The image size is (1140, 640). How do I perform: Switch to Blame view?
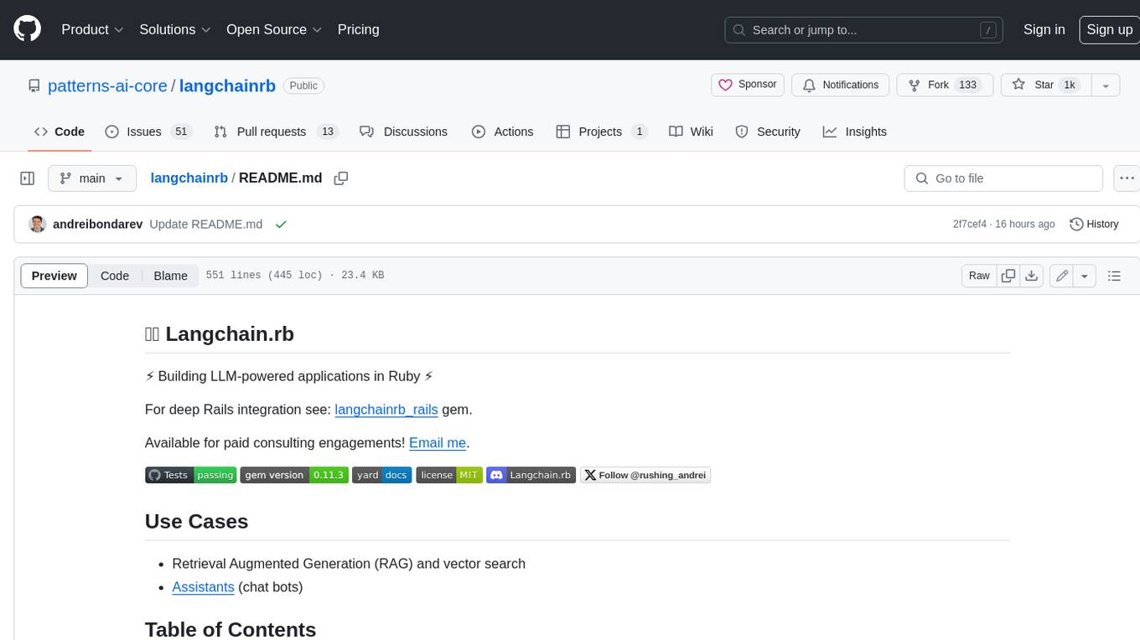point(170,276)
